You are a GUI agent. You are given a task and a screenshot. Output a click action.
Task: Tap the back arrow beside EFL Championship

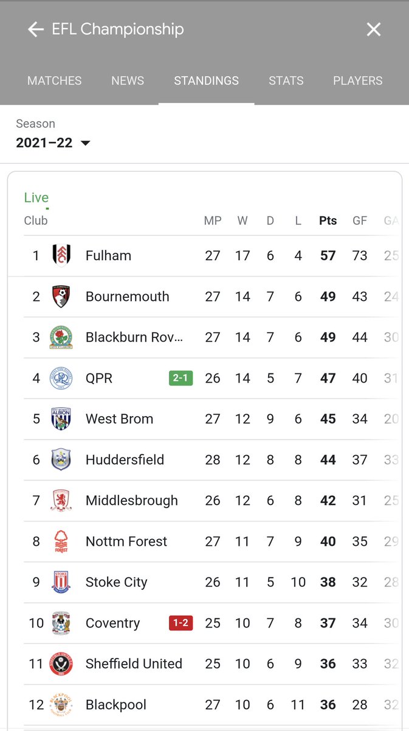click(x=36, y=29)
